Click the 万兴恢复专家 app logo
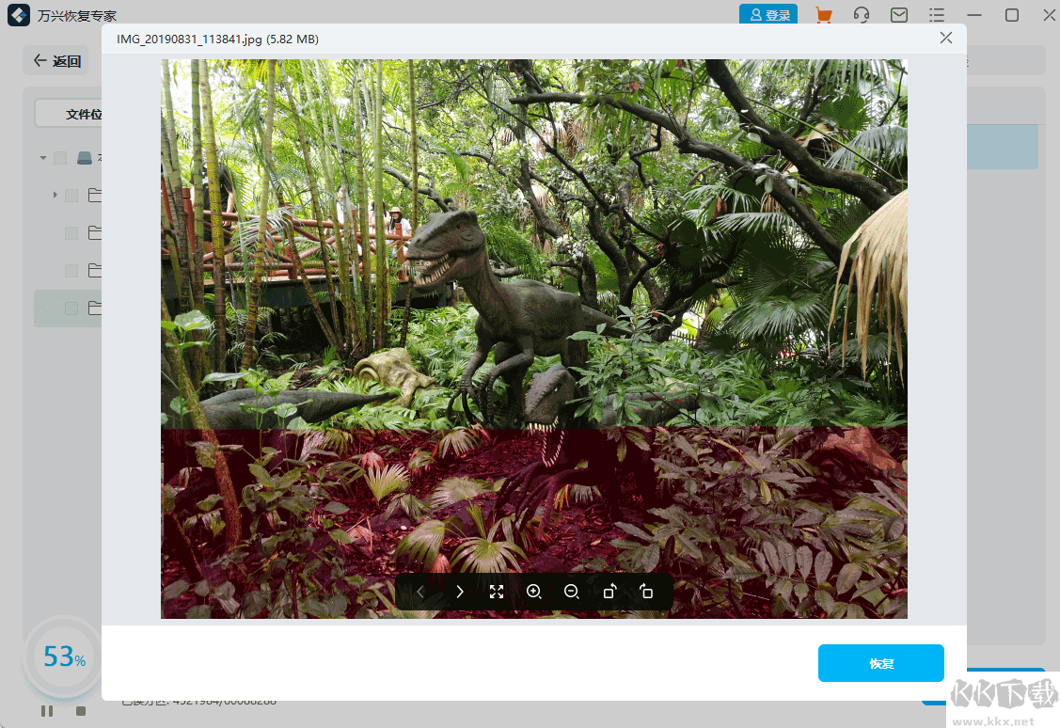The width and height of the screenshot is (1060, 728). click(19, 15)
